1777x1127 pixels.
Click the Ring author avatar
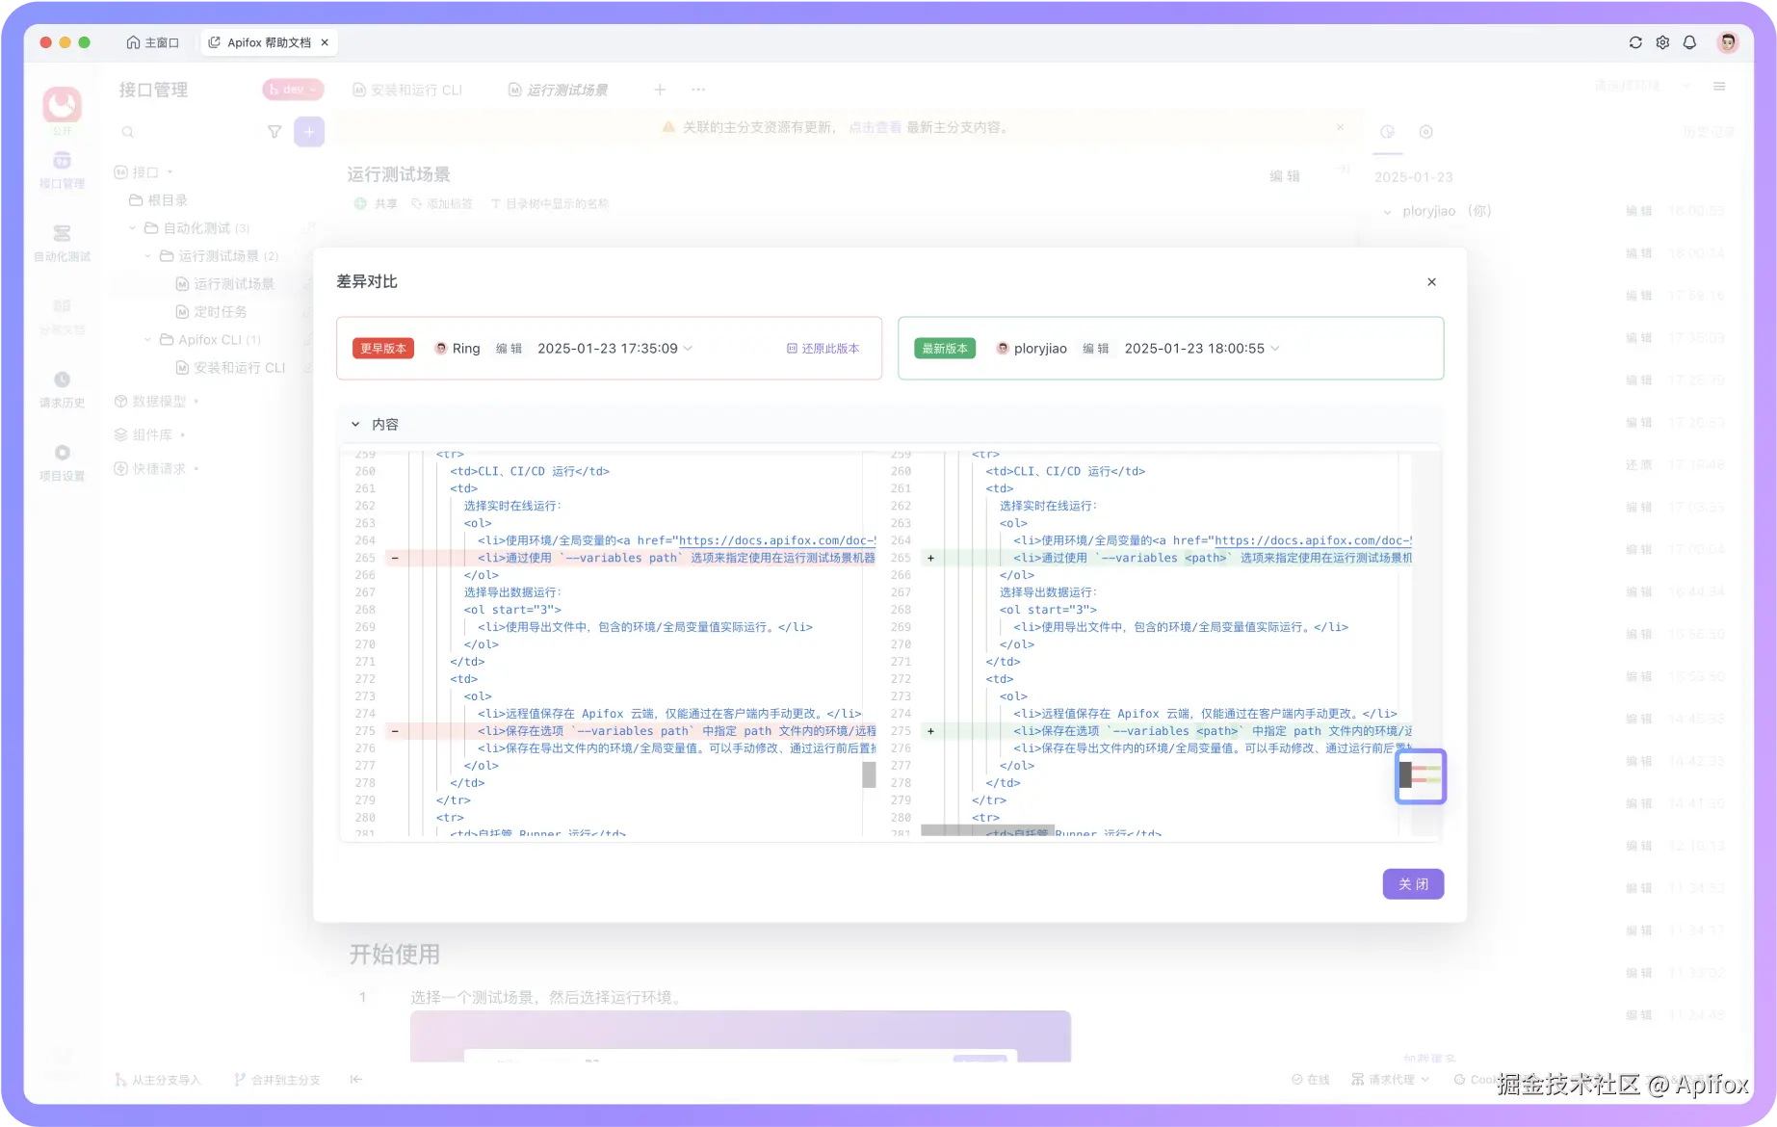point(441,349)
